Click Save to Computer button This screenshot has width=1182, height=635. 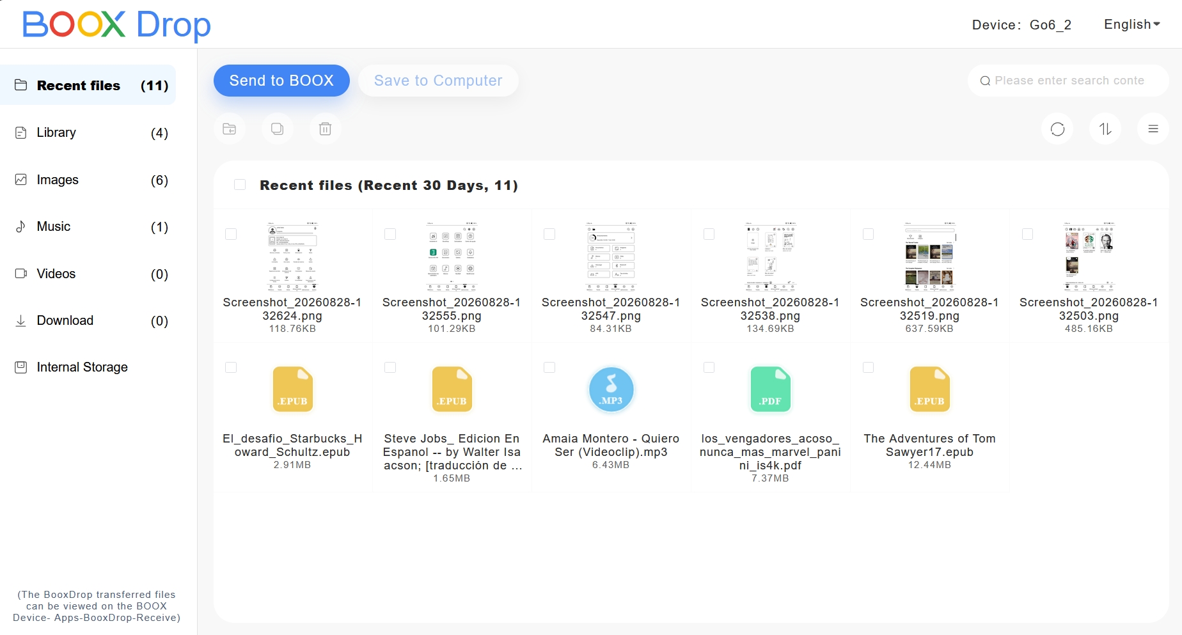pyautogui.click(x=438, y=81)
